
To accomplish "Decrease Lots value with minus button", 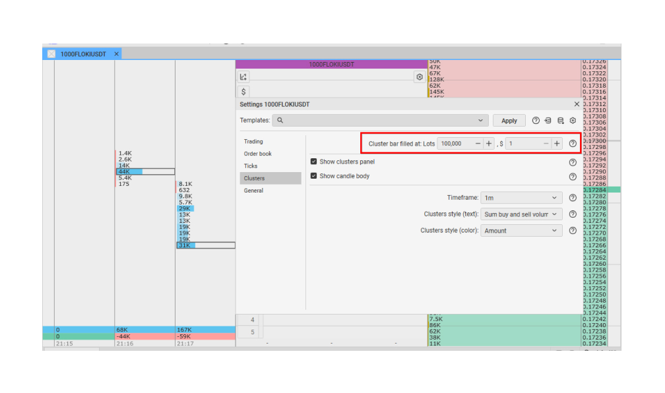I will pyautogui.click(x=478, y=144).
